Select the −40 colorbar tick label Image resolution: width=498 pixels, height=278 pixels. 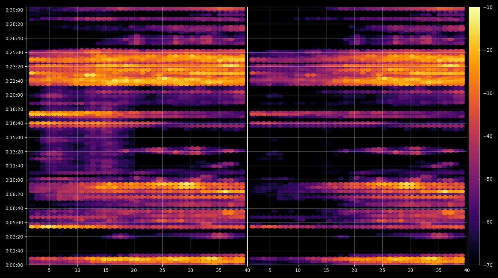coord(488,136)
